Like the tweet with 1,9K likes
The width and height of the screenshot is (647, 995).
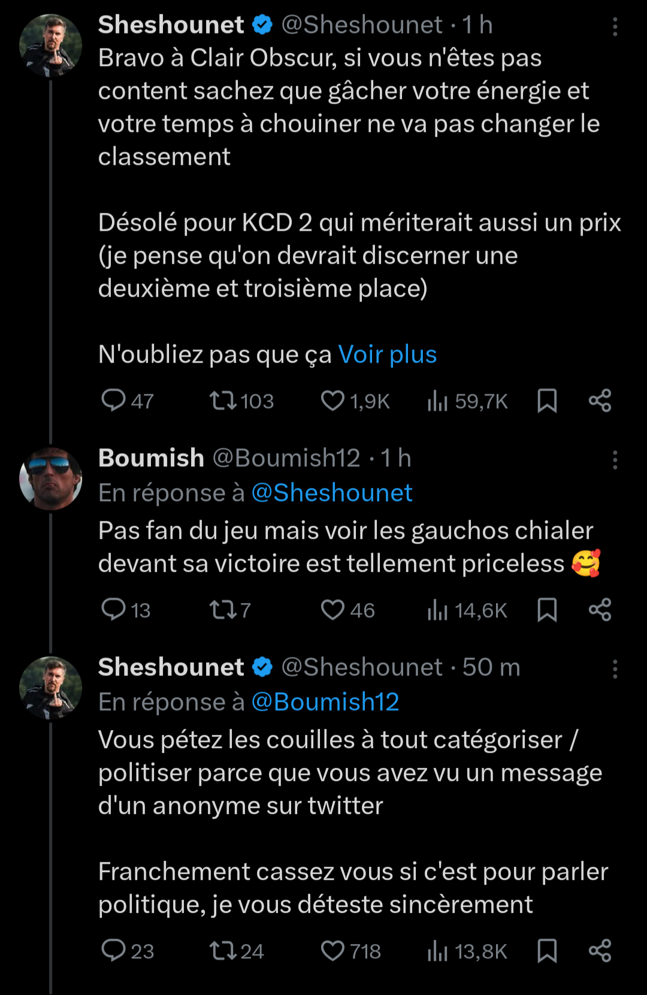tap(332, 400)
